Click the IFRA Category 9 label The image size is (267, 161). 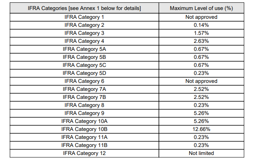coord(83,113)
